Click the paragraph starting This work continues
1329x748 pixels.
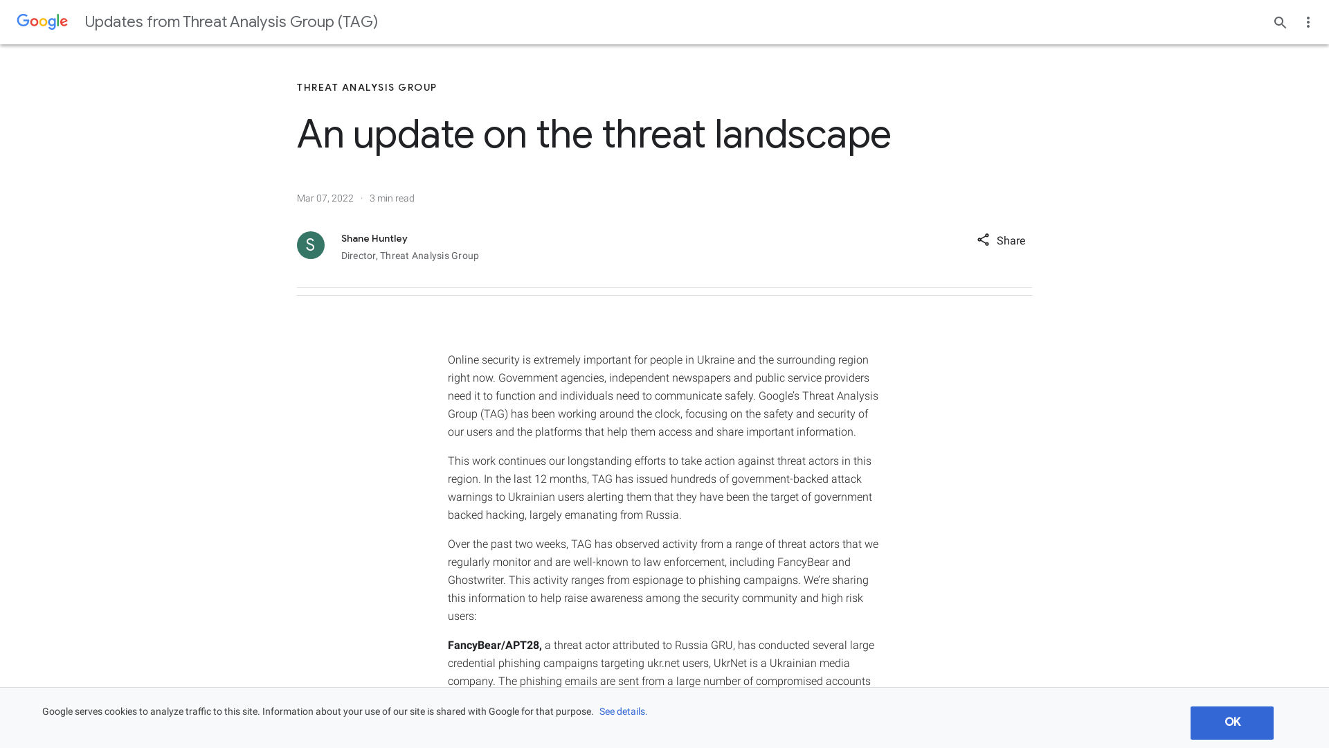tap(660, 488)
